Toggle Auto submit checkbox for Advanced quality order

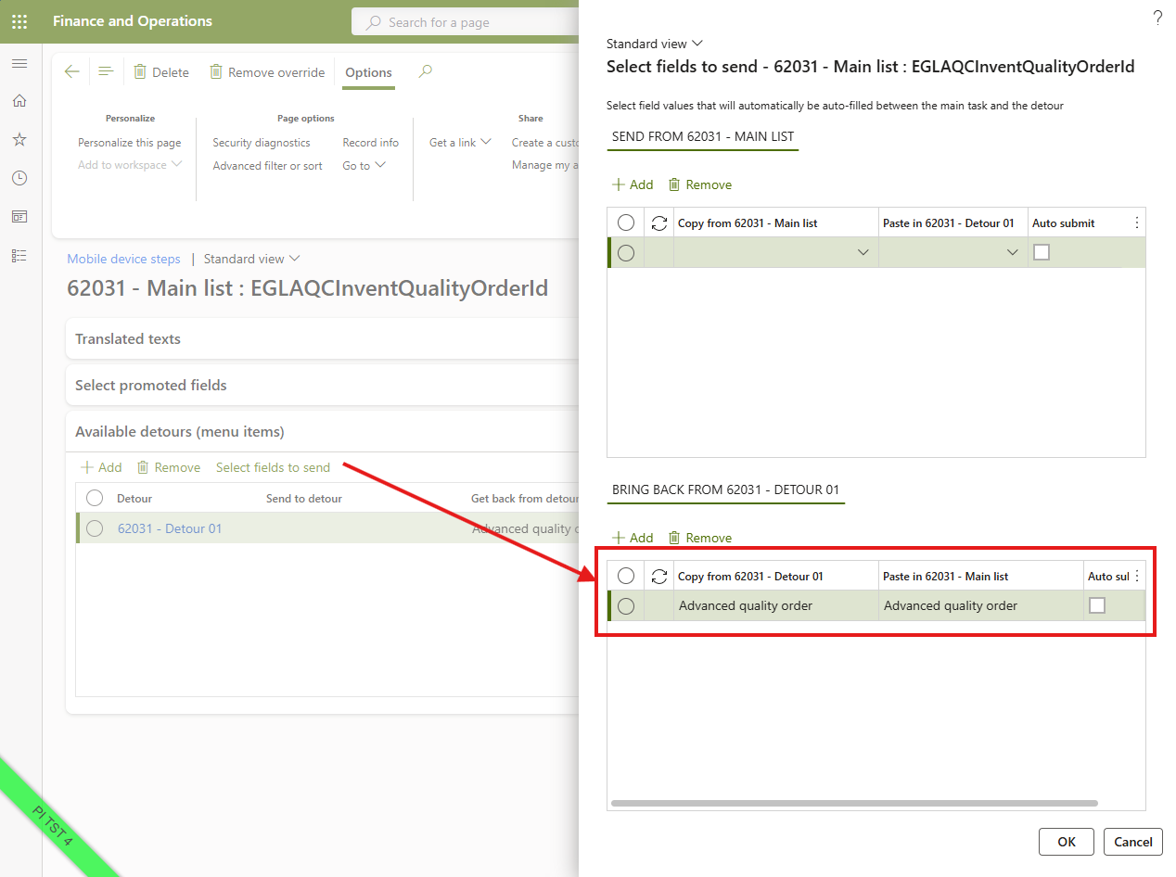(1097, 605)
